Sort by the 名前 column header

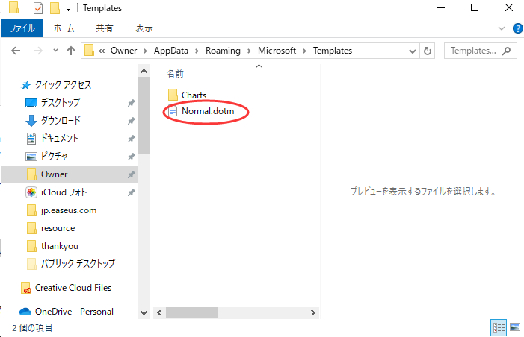(175, 74)
